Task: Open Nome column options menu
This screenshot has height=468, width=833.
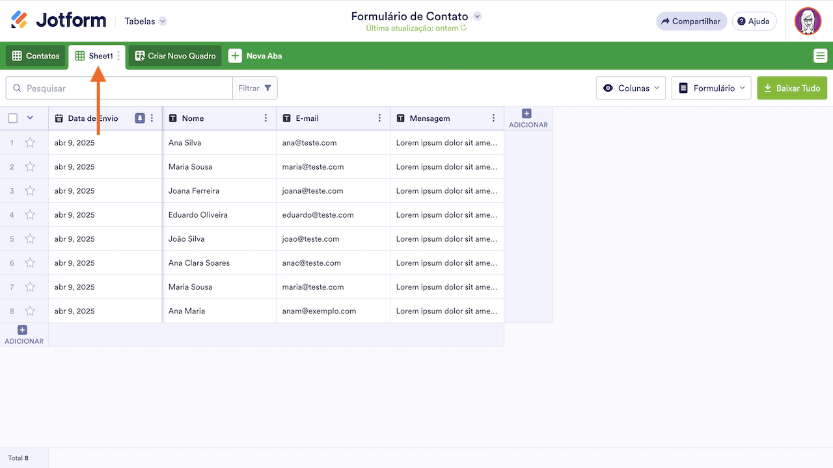Action: click(x=266, y=118)
